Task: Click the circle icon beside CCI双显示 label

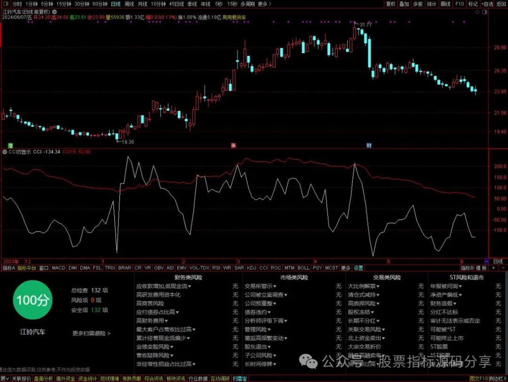Action: pos(5,151)
